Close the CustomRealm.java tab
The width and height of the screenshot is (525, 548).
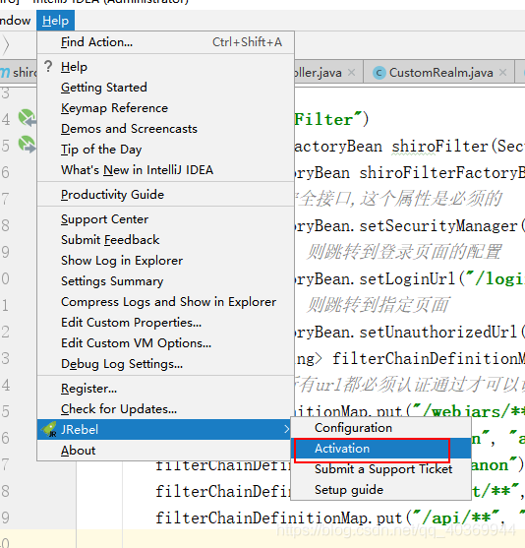(502, 73)
